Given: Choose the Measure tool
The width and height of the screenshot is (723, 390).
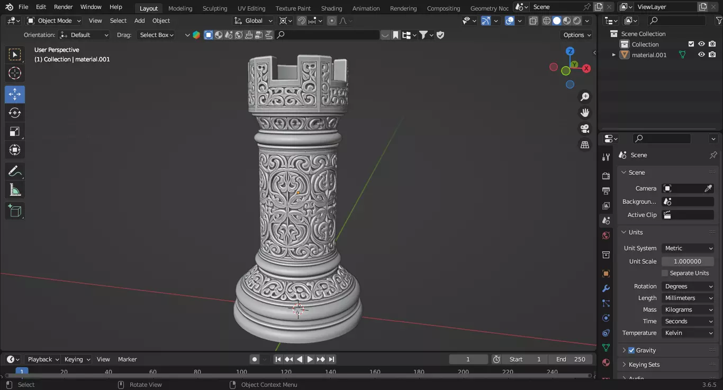Looking at the screenshot, I should point(15,189).
